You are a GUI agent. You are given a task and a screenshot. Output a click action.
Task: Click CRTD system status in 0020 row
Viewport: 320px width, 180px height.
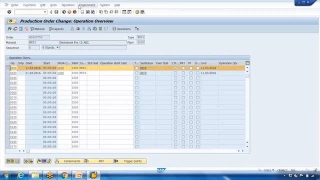[143, 73]
